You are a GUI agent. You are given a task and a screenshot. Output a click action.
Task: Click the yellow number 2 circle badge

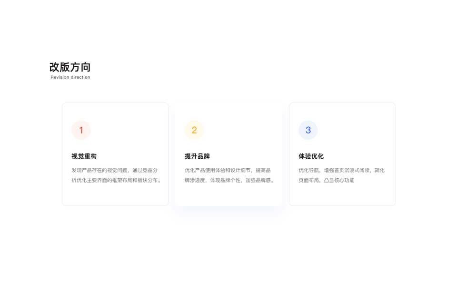coord(194,130)
